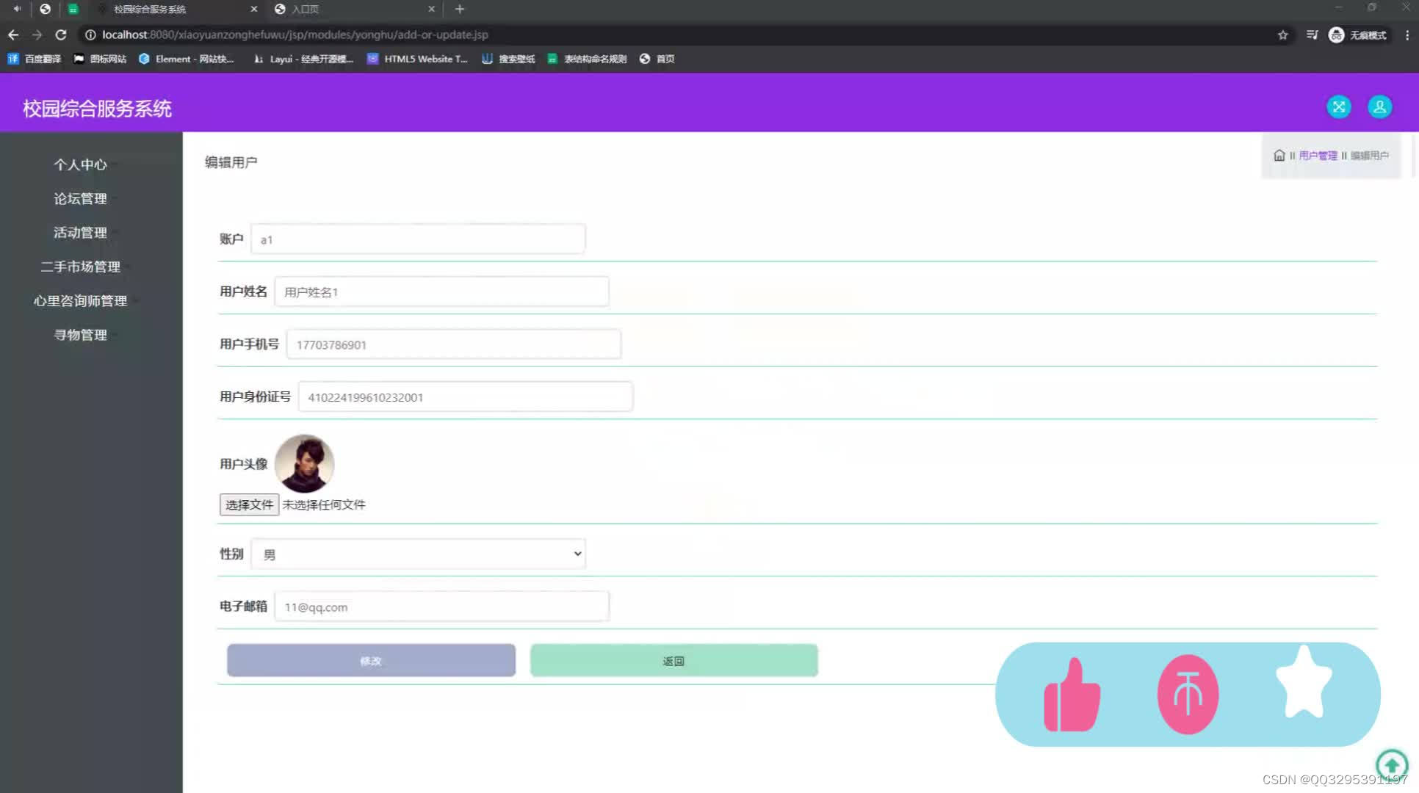
Task: Open the user profile icon in header
Action: pyautogui.click(x=1380, y=107)
